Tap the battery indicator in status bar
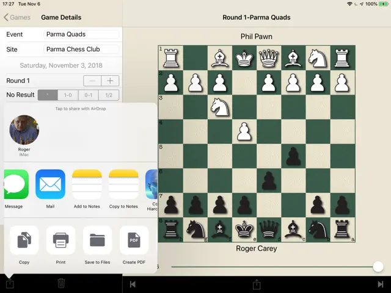 [x=383, y=4]
